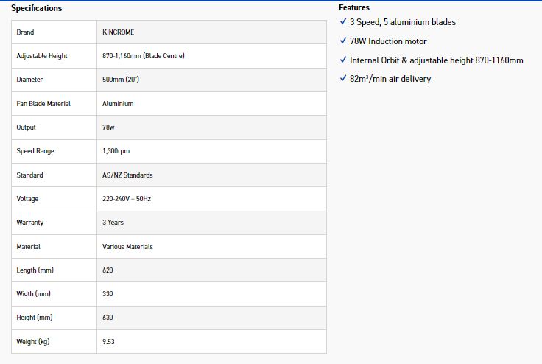Click the Length (mm) row label
Image resolution: width=542 pixels, height=364 pixels.
click(35, 270)
